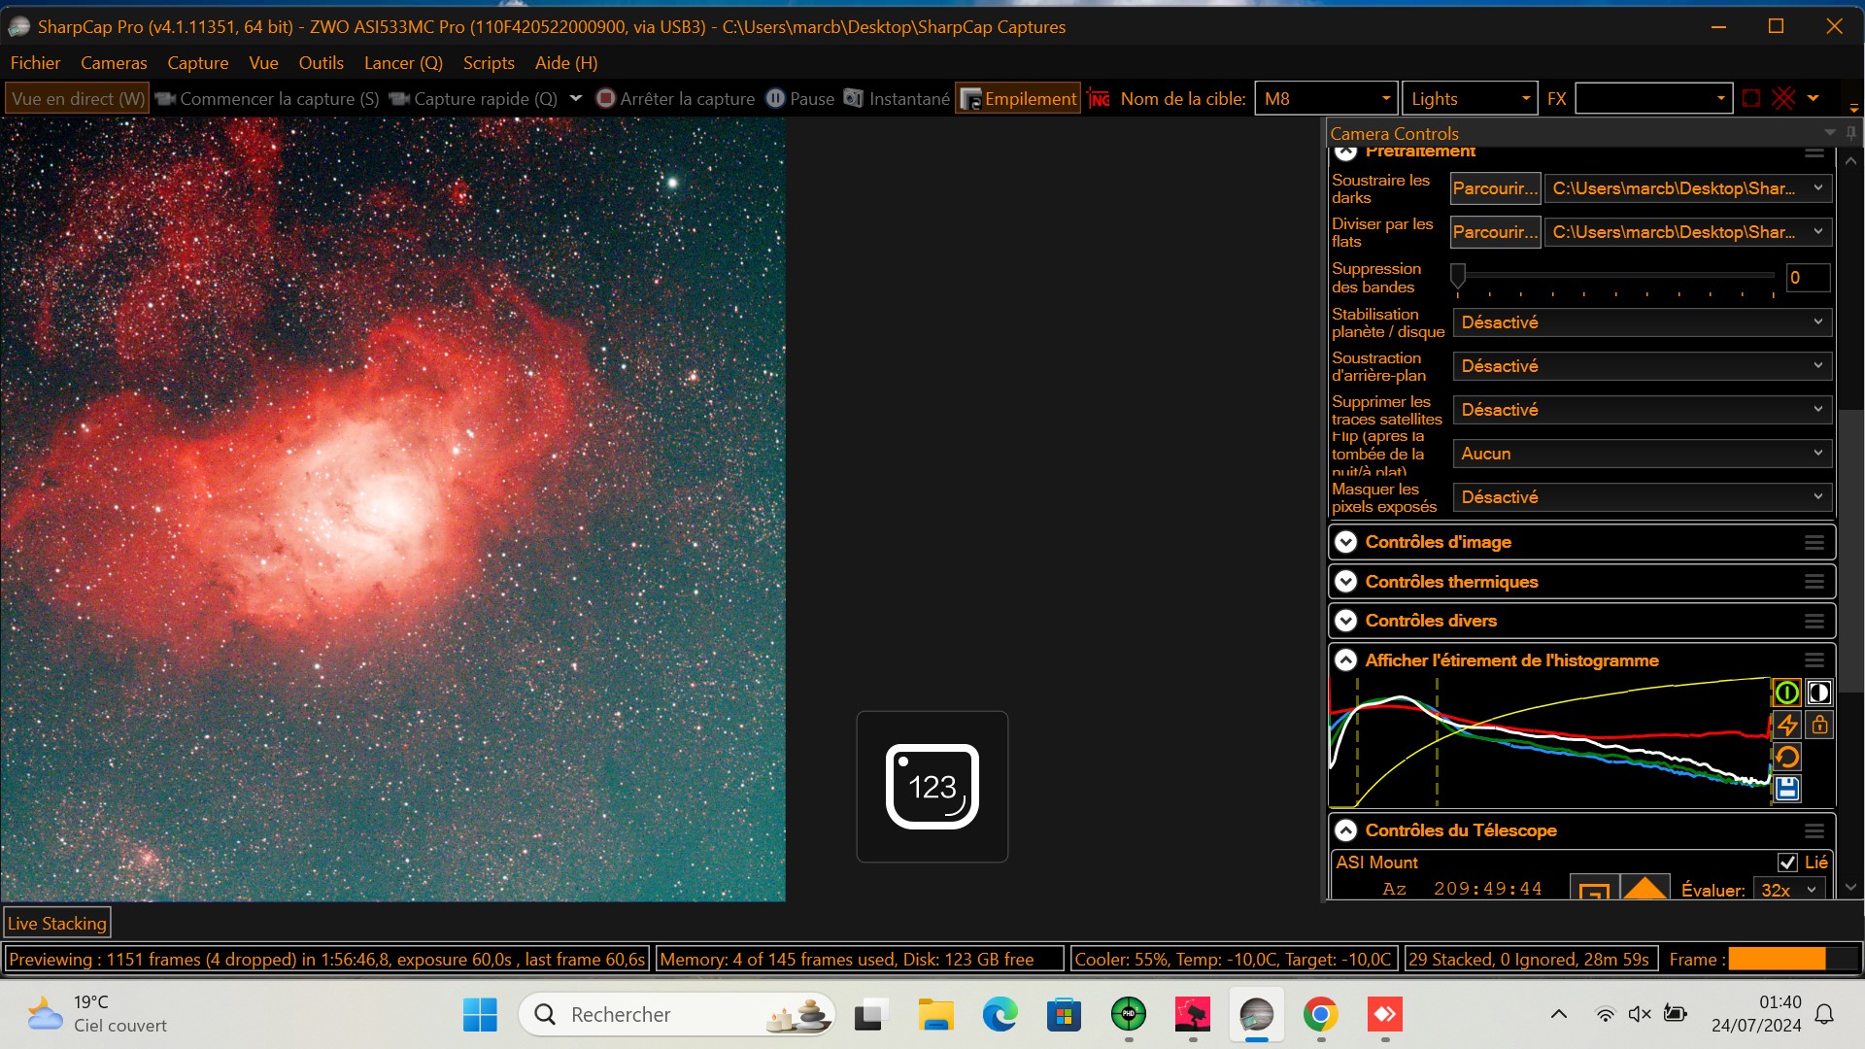Open the Flip Aucun dropdown

[1642, 454]
